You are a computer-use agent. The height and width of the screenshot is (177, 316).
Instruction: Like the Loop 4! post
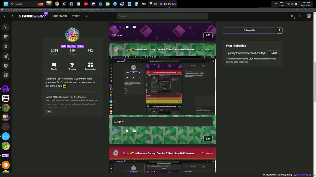pyautogui.click(x=115, y=131)
